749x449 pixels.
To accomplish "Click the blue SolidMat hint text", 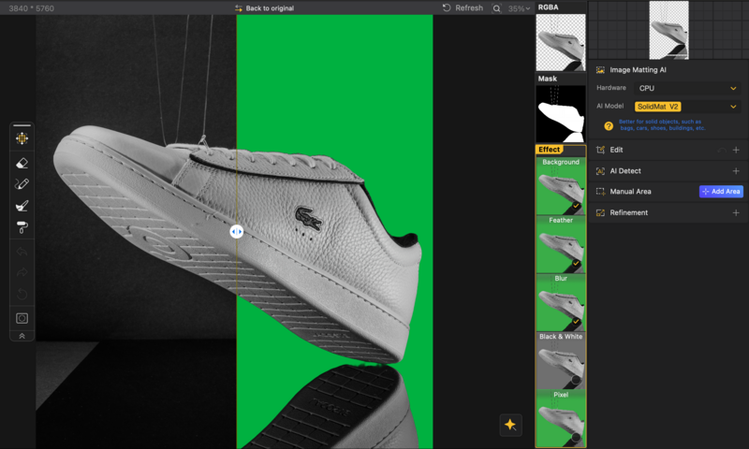I will 662,125.
